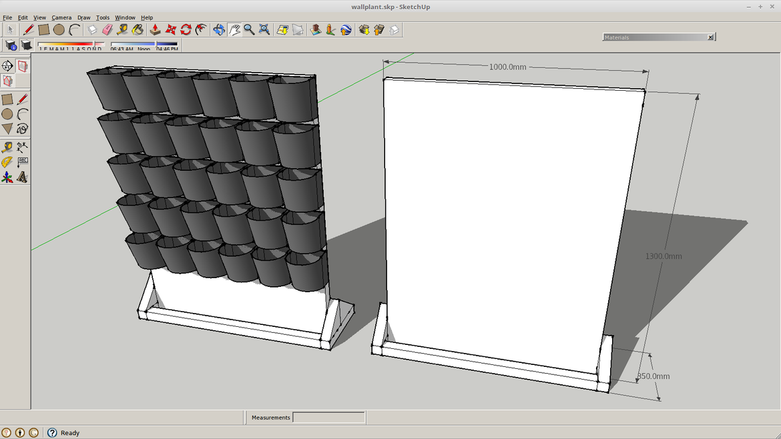Choose the Freehand drawing tool
Viewport: 781px width, 439px height.
23,129
